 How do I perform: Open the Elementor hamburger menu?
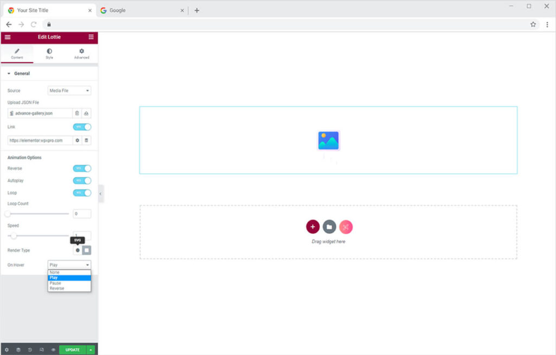[8, 37]
